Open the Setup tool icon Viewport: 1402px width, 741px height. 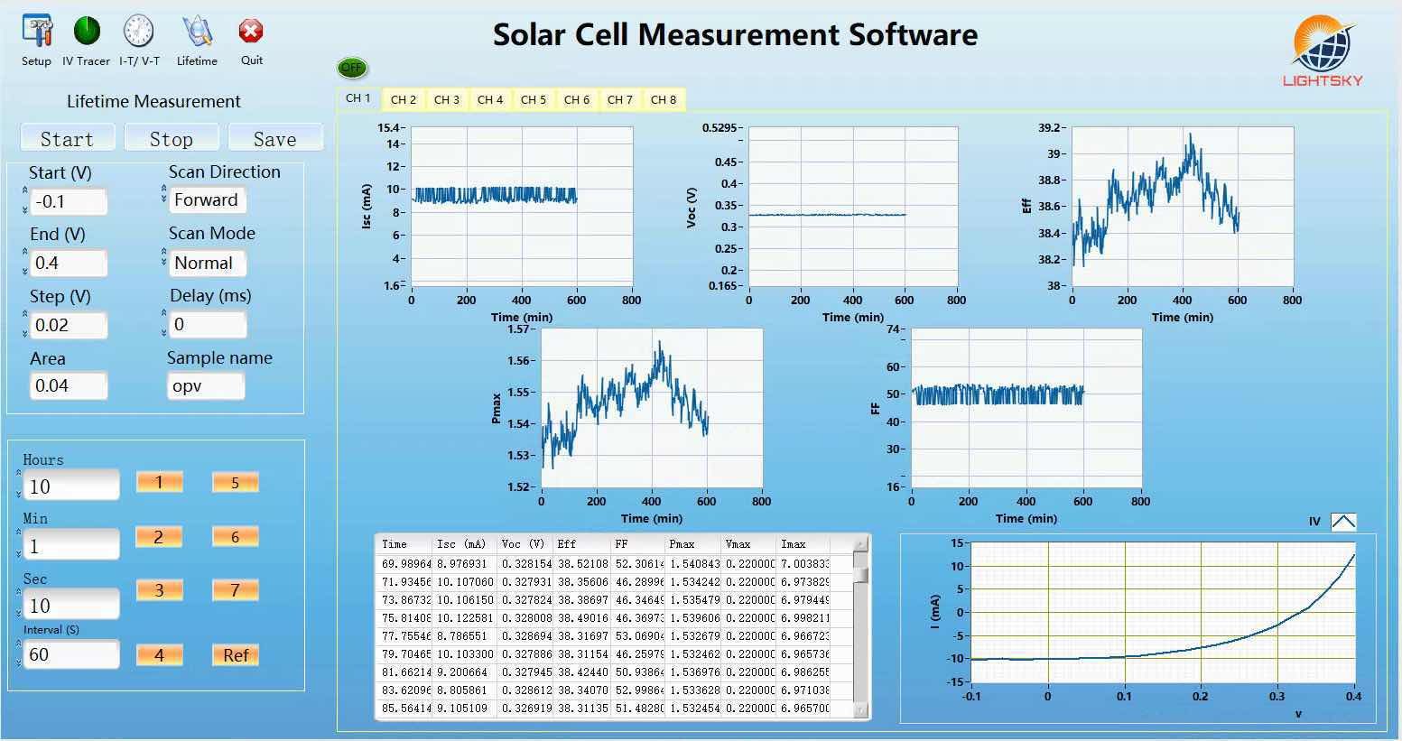[x=36, y=32]
